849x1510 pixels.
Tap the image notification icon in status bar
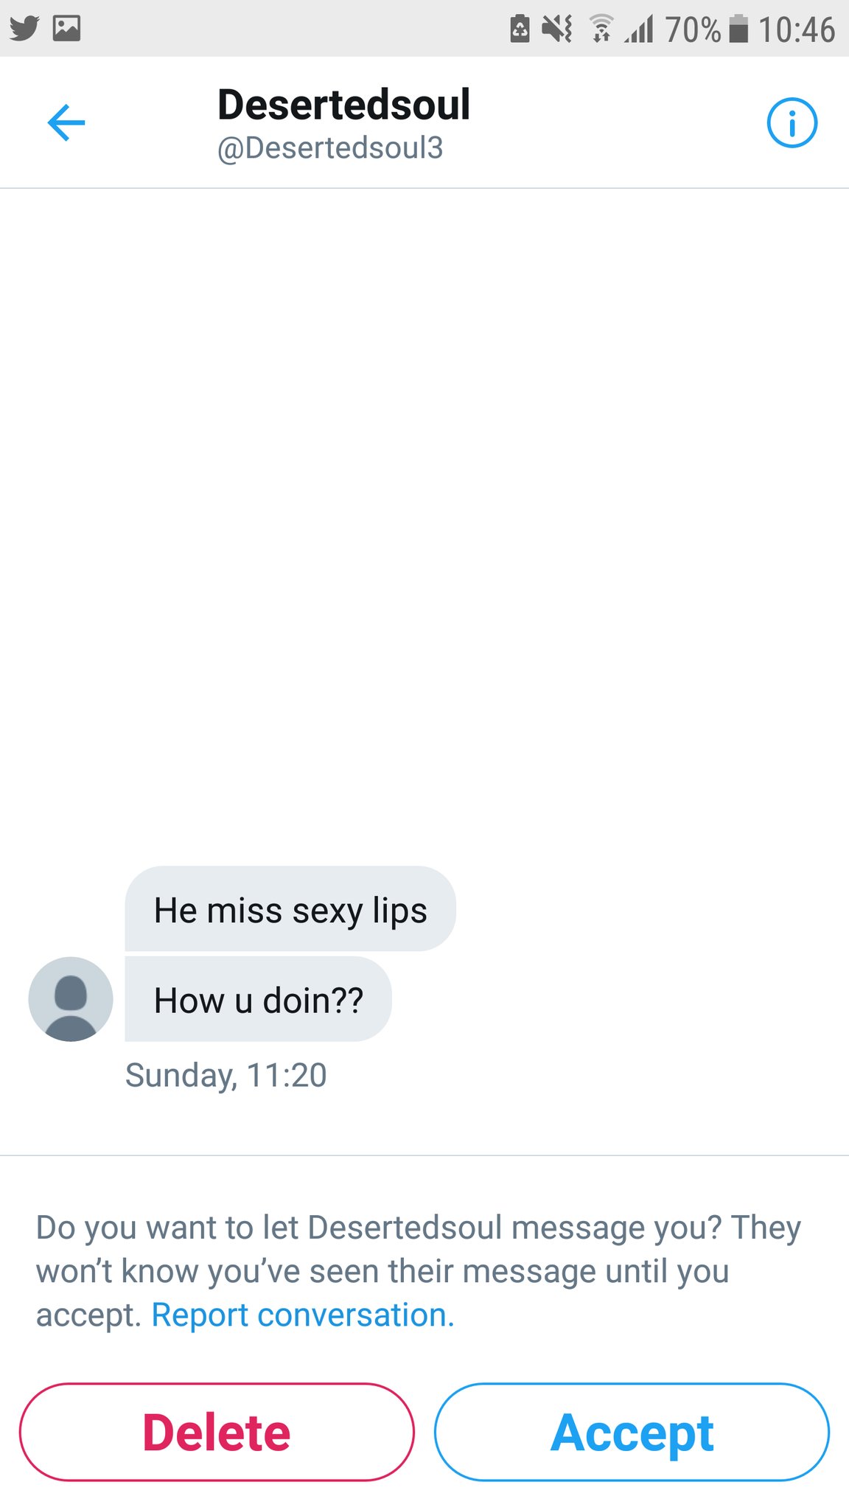pos(66,29)
